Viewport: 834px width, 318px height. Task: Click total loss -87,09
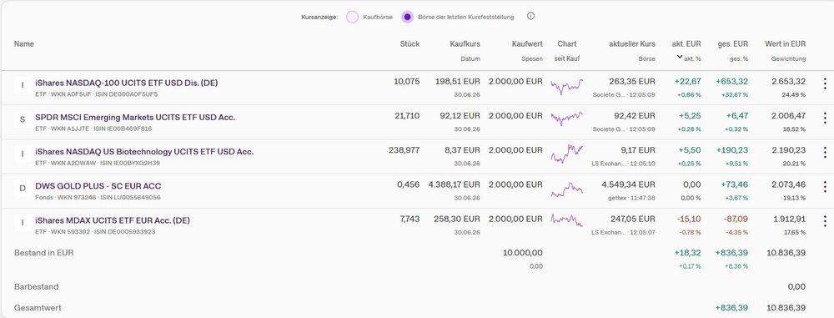[735, 219]
